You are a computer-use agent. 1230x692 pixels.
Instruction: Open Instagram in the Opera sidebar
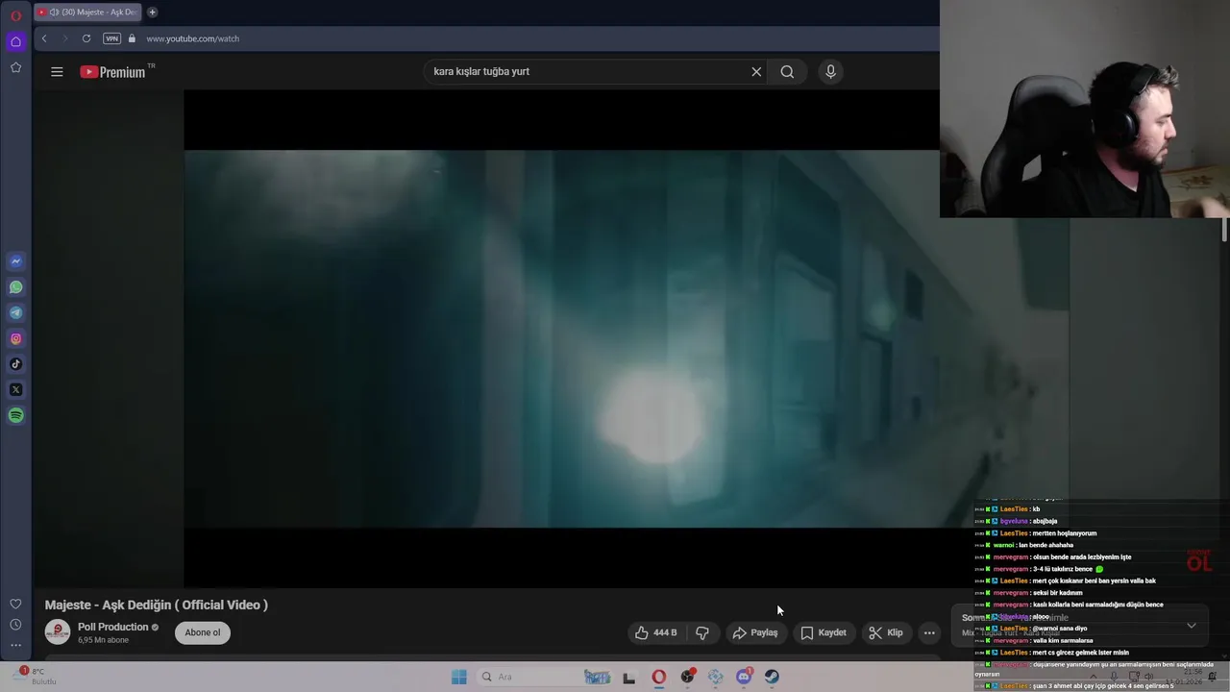15,338
